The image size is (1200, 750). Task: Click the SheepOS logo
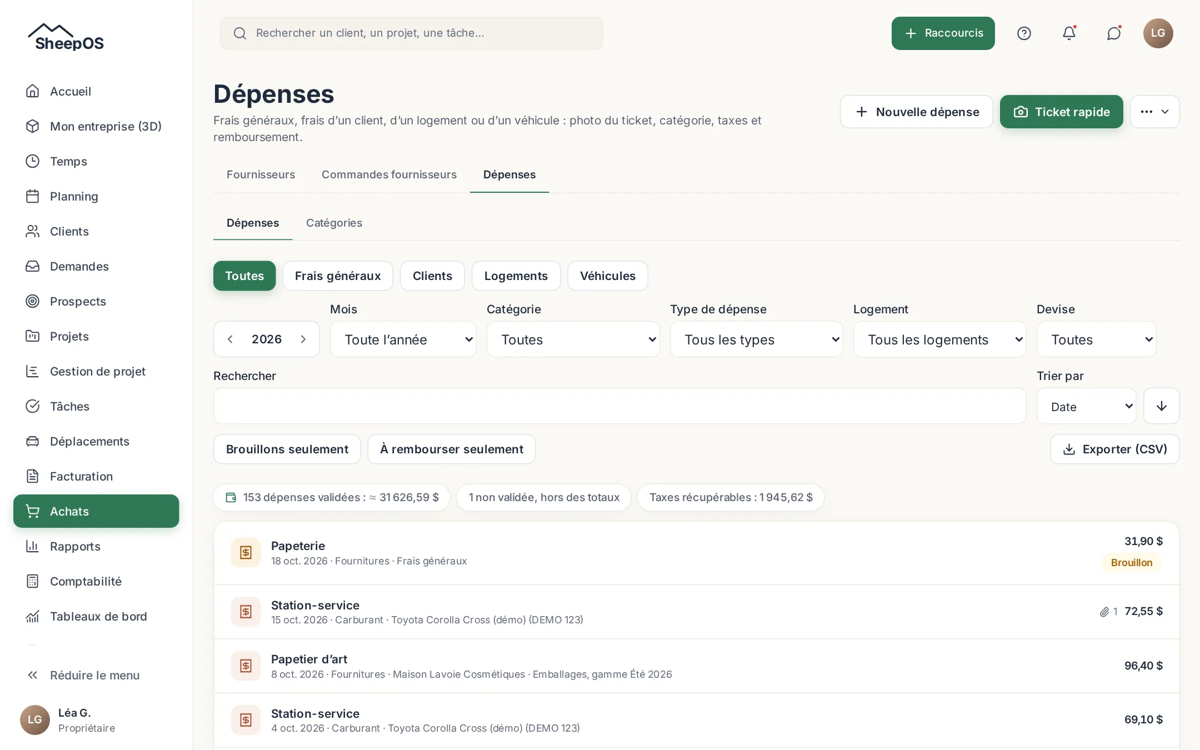tap(66, 37)
